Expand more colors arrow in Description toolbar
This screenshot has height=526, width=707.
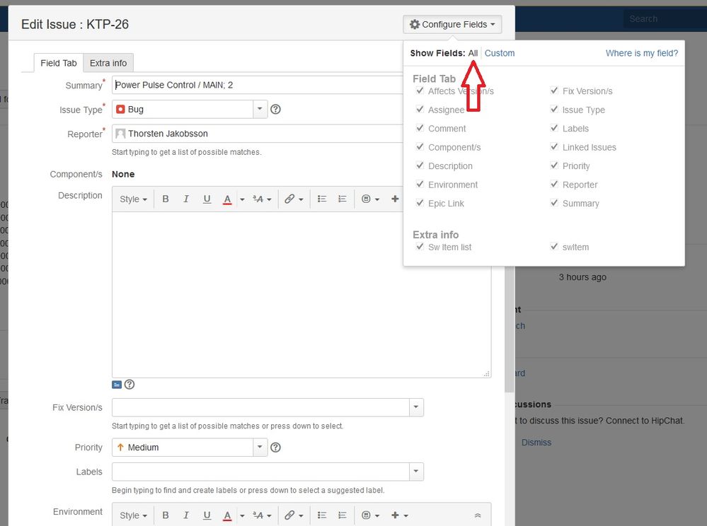tap(242, 199)
